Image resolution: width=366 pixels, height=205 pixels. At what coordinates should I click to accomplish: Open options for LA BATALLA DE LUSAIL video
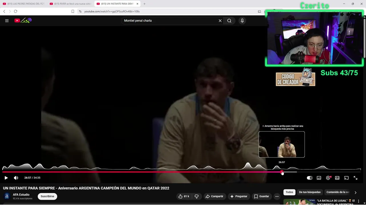click(x=359, y=201)
